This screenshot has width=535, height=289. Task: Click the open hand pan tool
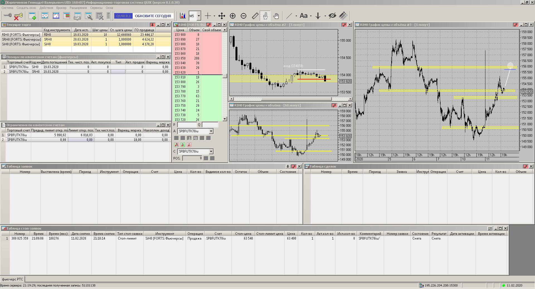276,16
